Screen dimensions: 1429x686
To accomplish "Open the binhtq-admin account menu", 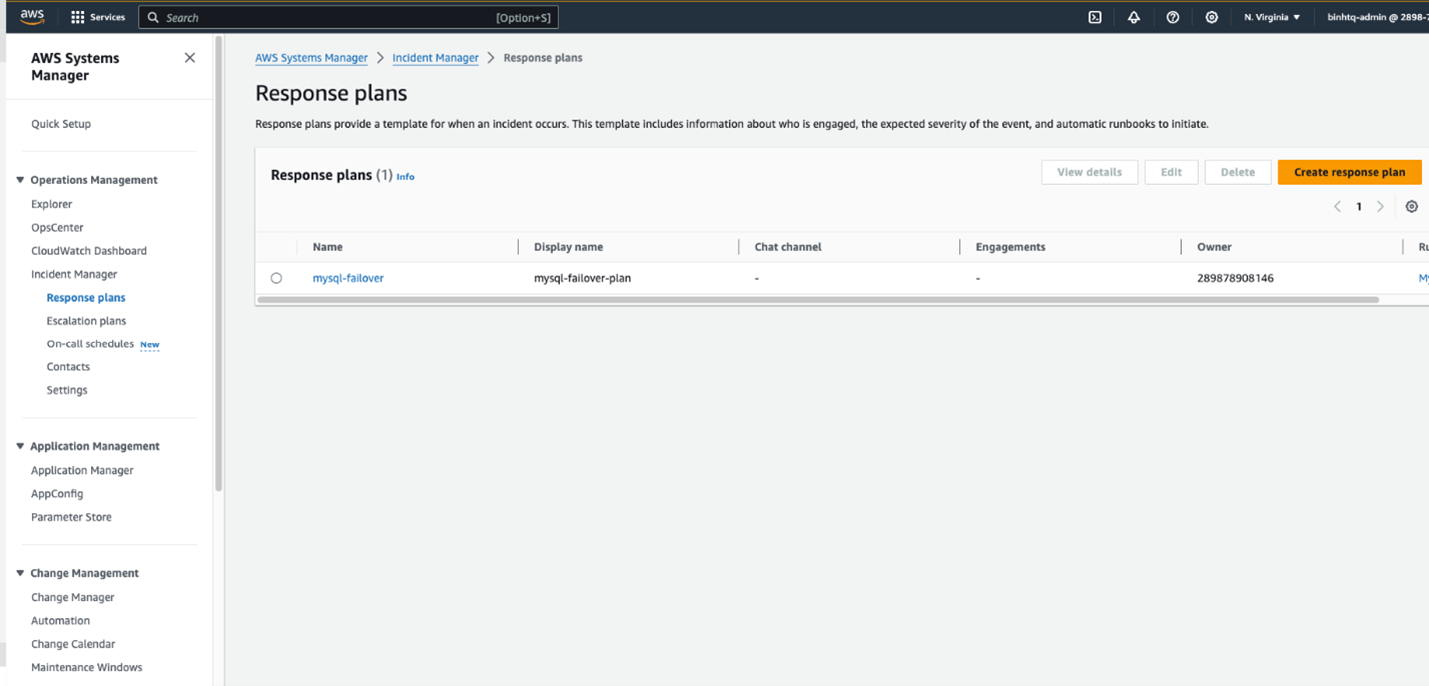I will click(1377, 17).
